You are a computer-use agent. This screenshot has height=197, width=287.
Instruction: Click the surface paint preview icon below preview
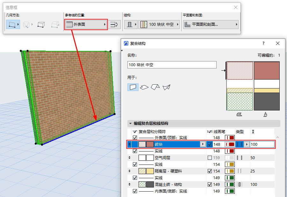coord(265,115)
